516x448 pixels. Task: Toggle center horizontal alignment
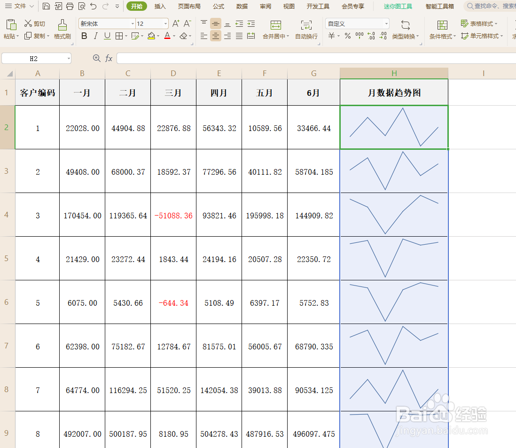tap(216, 36)
